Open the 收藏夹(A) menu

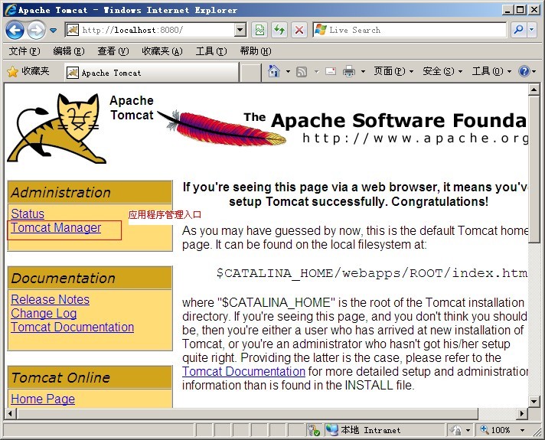(162, 51)
